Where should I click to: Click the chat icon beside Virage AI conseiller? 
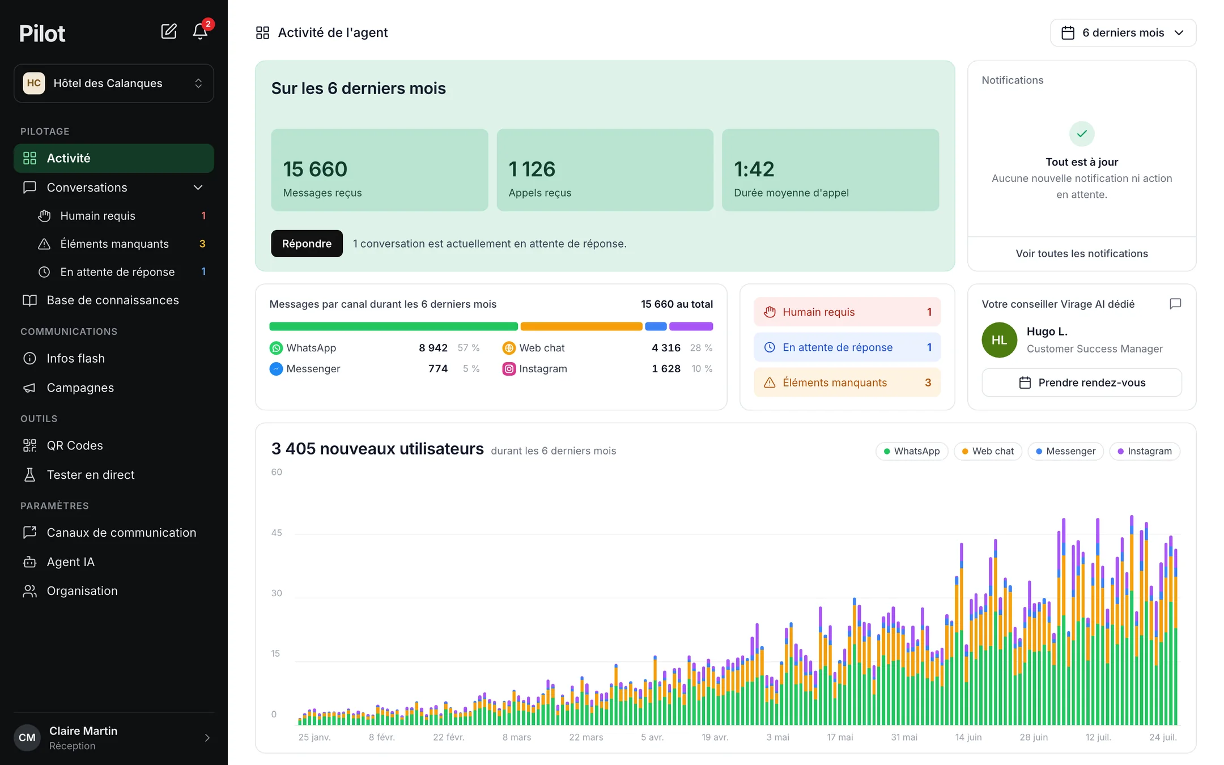click(x=1175, y=304)
